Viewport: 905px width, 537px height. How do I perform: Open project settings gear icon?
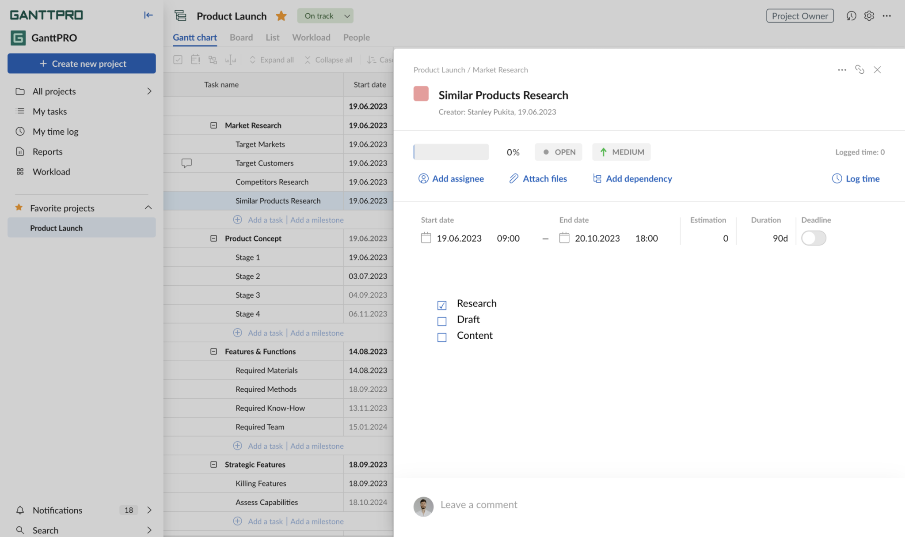(x=869, y=16)
